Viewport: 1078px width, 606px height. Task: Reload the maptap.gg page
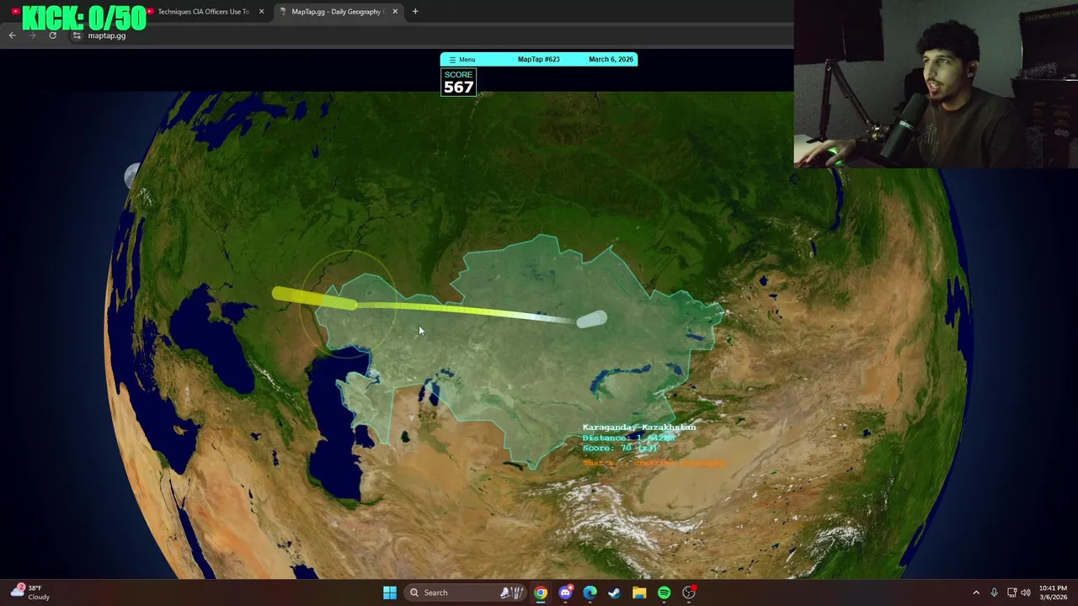point(52,35)
